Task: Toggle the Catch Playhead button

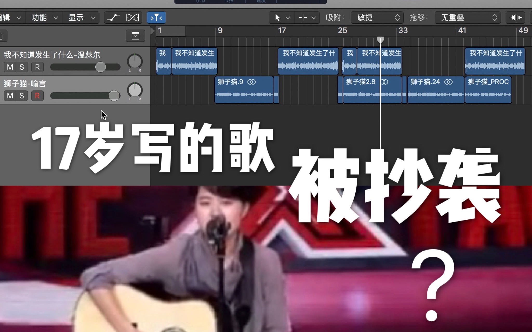Action: coord(156,18)
